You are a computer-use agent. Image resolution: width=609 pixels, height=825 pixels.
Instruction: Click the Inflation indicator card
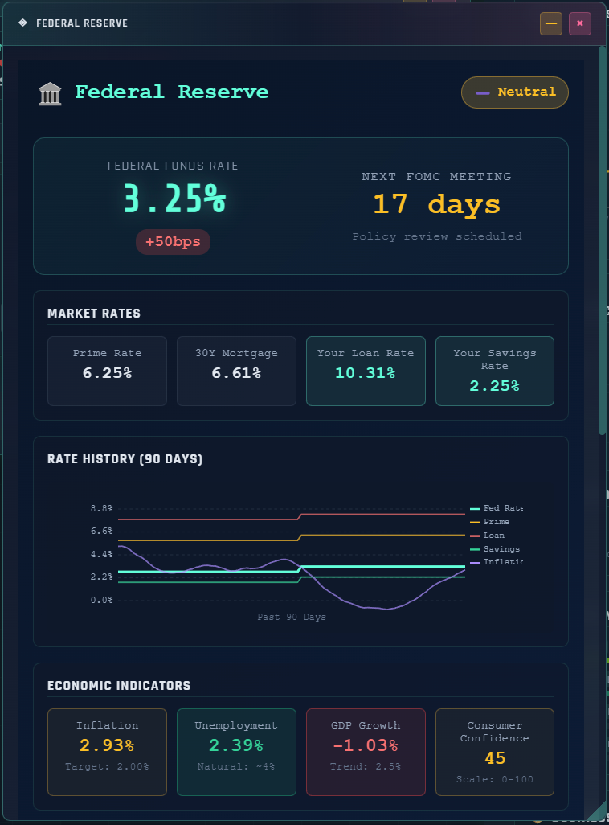[107, 752]
